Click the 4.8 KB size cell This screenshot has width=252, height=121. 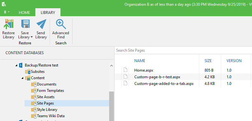coord(210,84)
